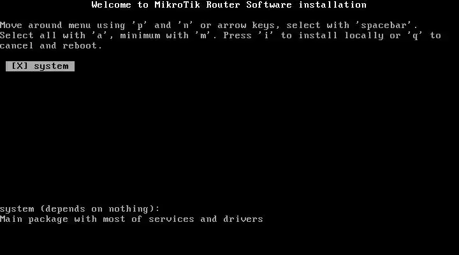Click the 'n' key hint in instructions
Viewport: 459px width, 255px height.
tap(186, 25)
